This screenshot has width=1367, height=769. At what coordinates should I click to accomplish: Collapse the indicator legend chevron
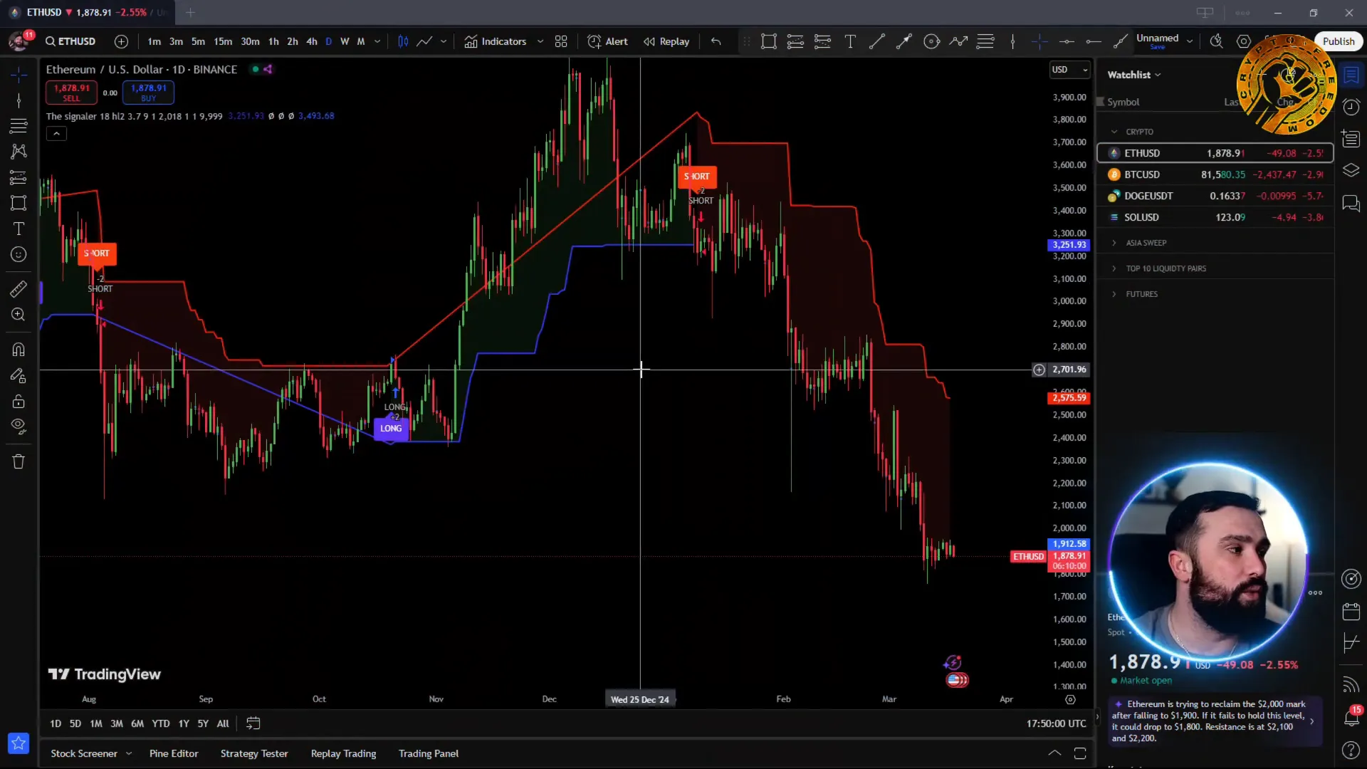pos(56,133)
